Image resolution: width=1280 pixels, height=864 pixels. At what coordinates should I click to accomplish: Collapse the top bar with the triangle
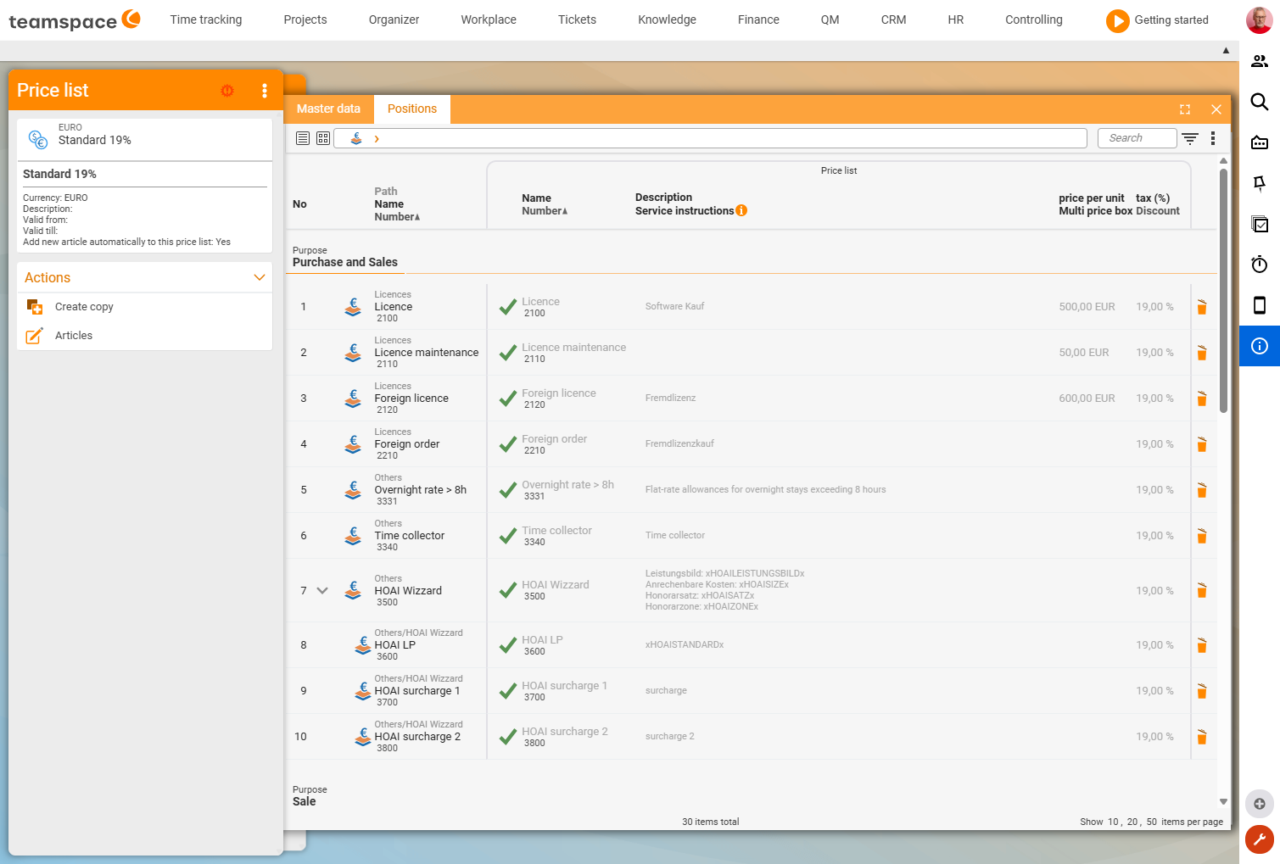(1226, 51)
